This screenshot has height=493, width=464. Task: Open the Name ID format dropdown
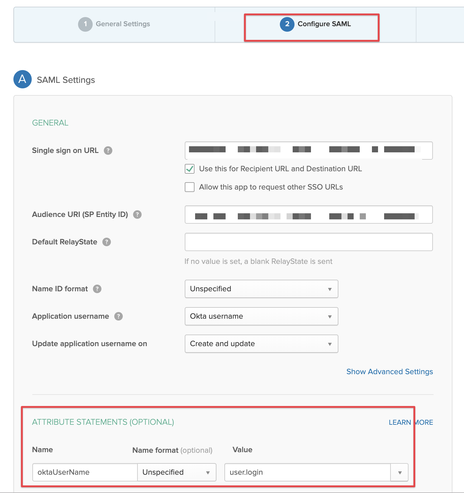pos(261,289)
